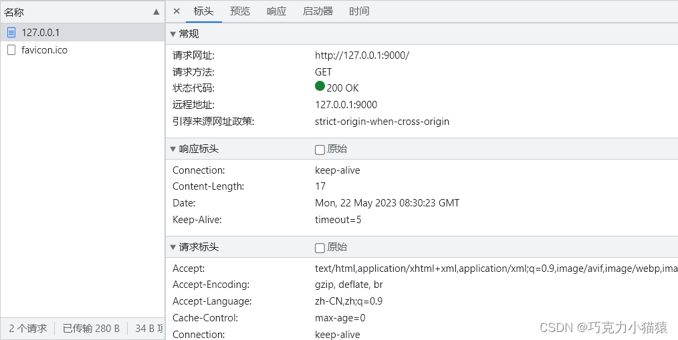Click the 远程地址 label
The image size is (678, 340).
click(193, 105)
